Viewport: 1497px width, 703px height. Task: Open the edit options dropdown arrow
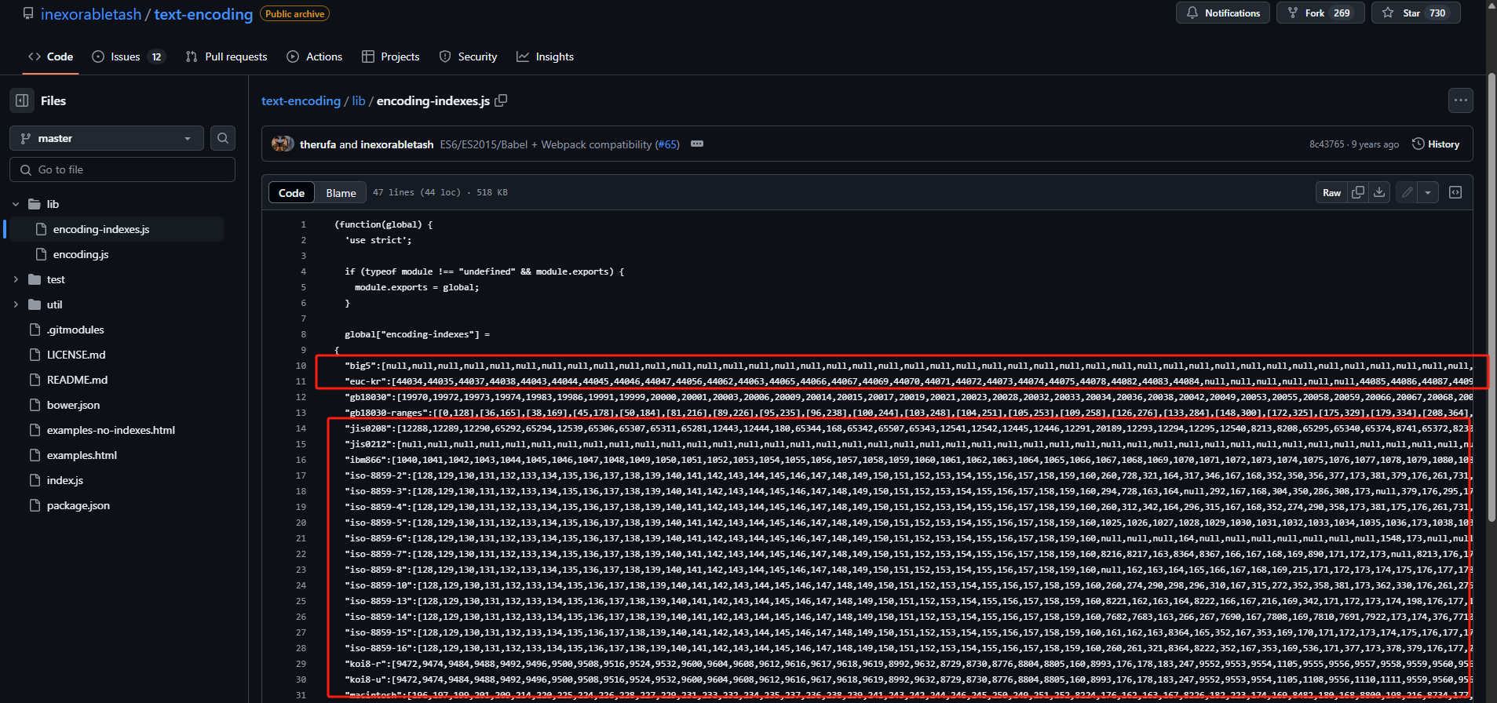[x=1428, y=192]
